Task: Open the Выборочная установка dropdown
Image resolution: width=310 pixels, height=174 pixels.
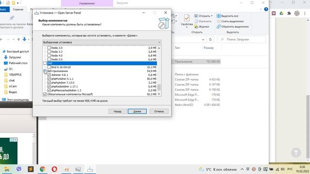Action: [x=102, y=42]
